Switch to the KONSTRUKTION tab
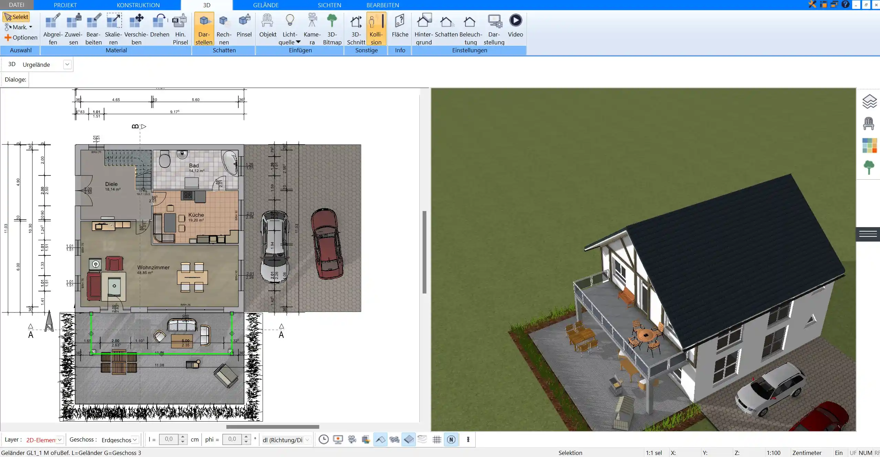 [138, 5]
